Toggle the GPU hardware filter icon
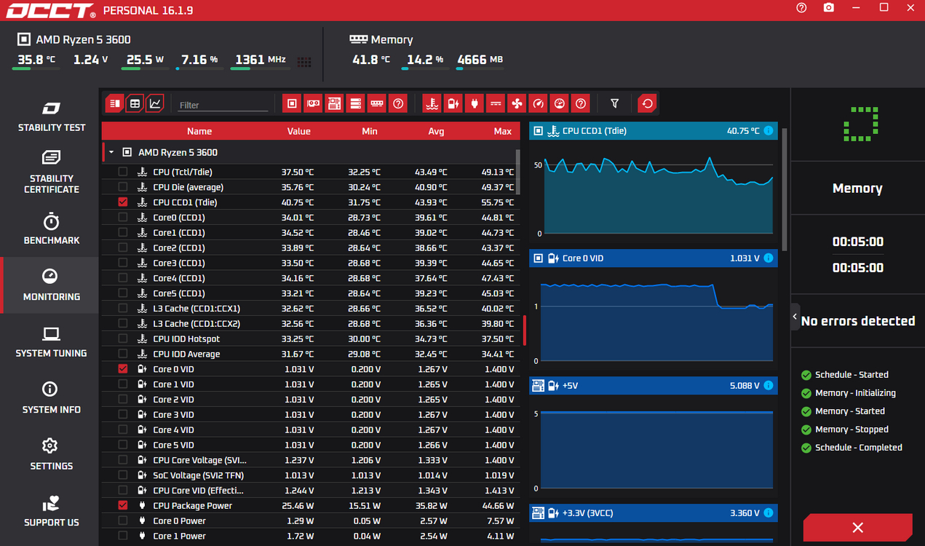 (x=313, y=104)
